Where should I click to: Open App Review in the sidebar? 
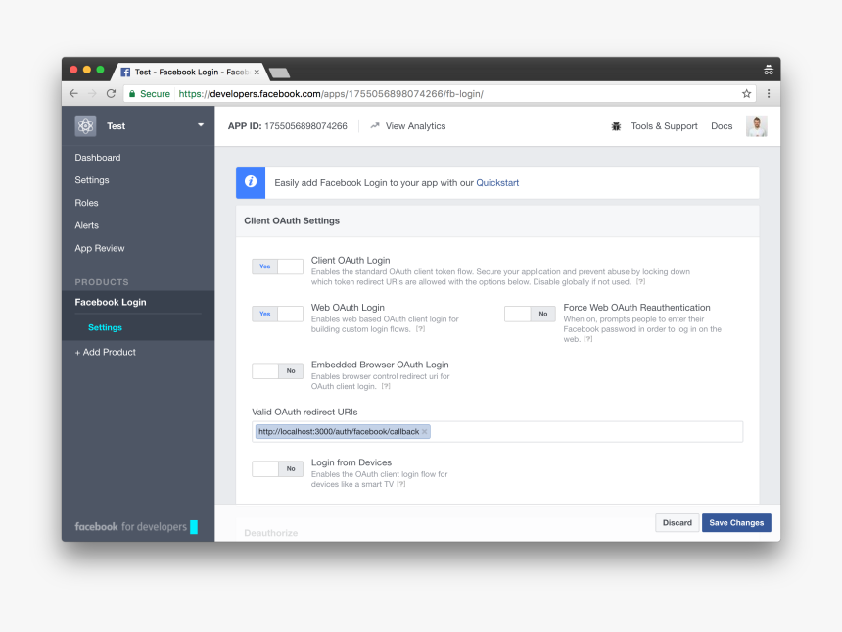[x=99, y=248]
